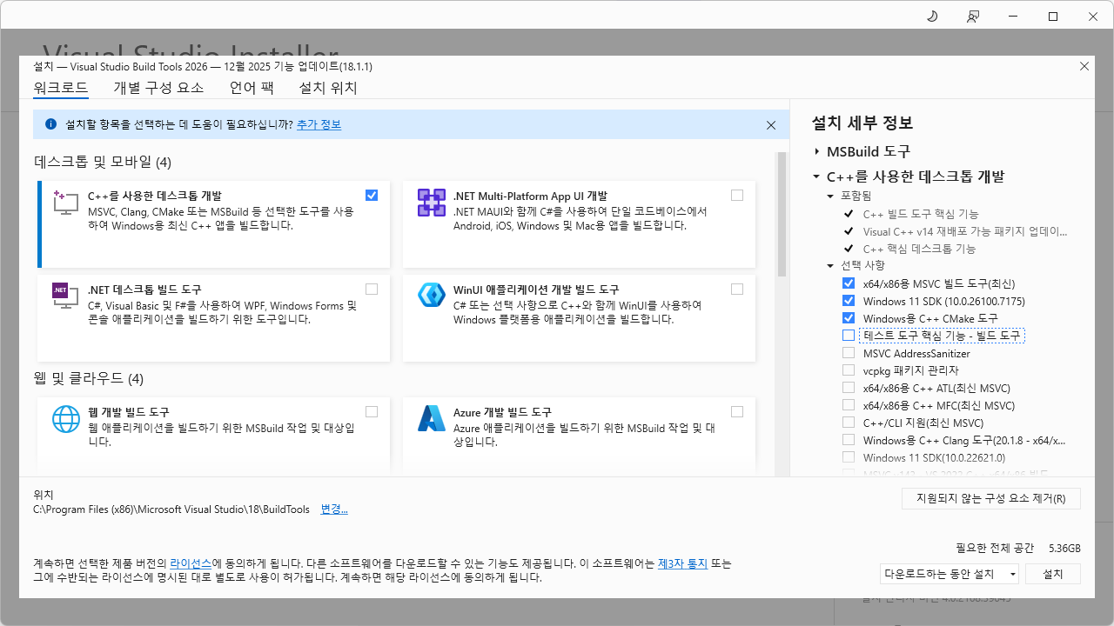Uncheck Windows용 C++ CMake 도구 option
Viewport: 1114px width, 626px height.
(849, 318)
